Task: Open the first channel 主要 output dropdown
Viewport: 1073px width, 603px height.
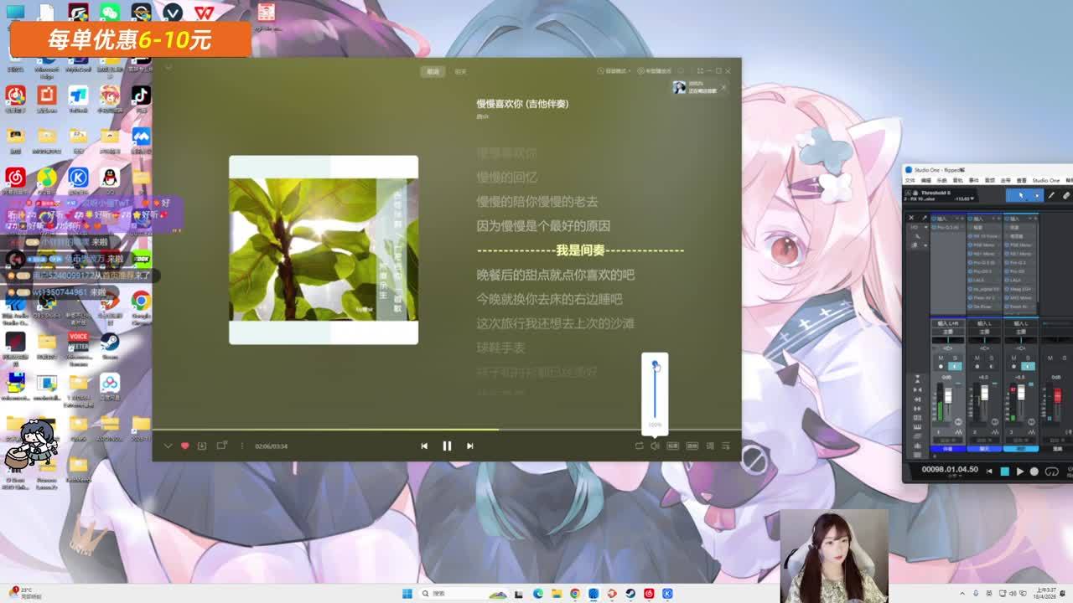Action: click(948, 332)
